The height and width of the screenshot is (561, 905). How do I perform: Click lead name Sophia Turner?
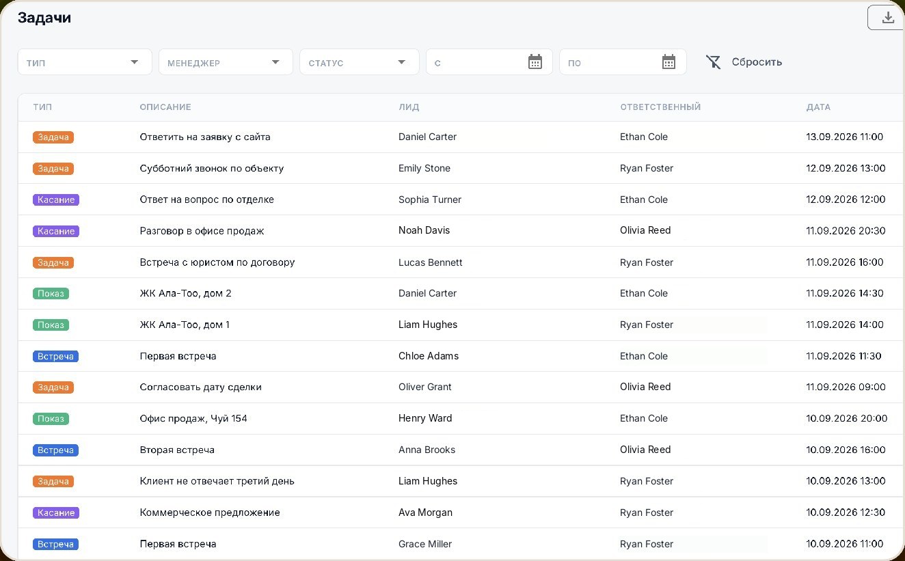pyautogui.click(x=430, y=200)
